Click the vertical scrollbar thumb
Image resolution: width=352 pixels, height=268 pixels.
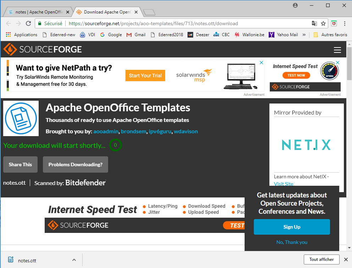point(349,64)
